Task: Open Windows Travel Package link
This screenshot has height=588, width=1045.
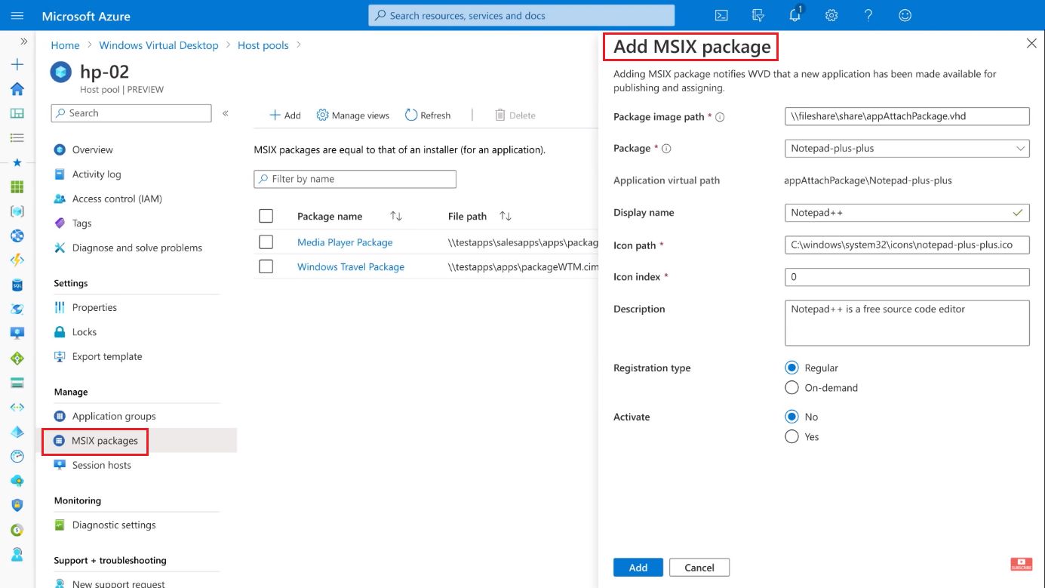Action: point(351,267)
